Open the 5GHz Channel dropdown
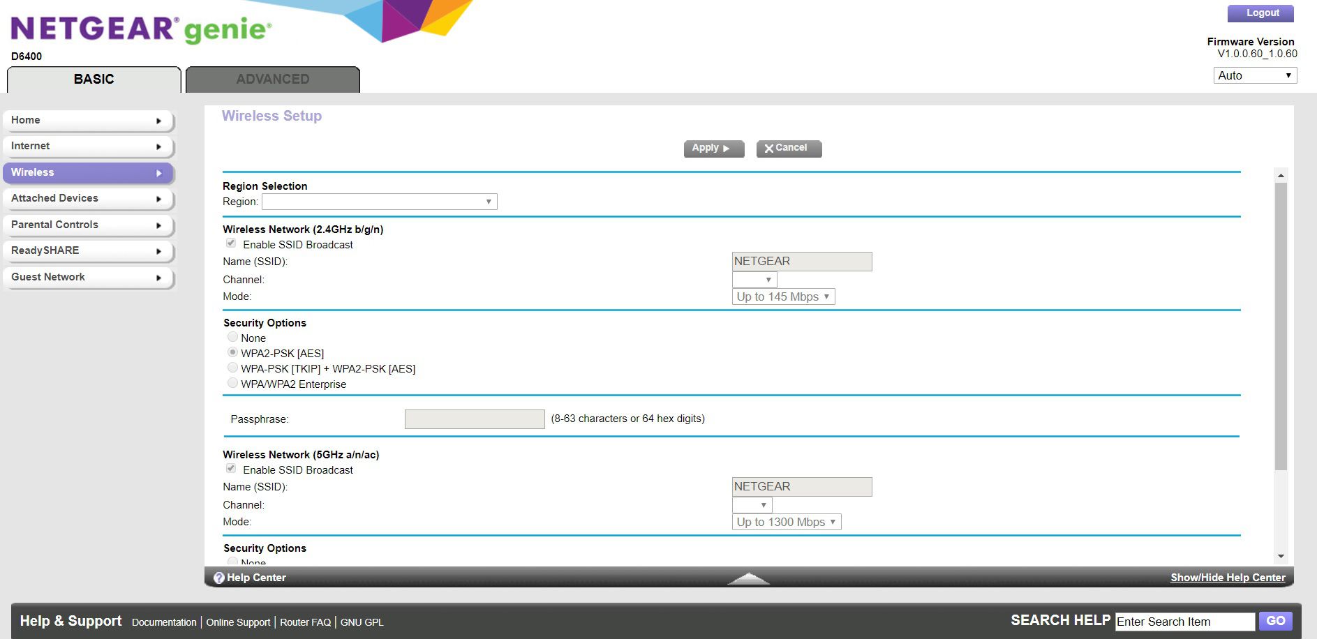The height and width of the screenshot is (639, 1317). 752,505
